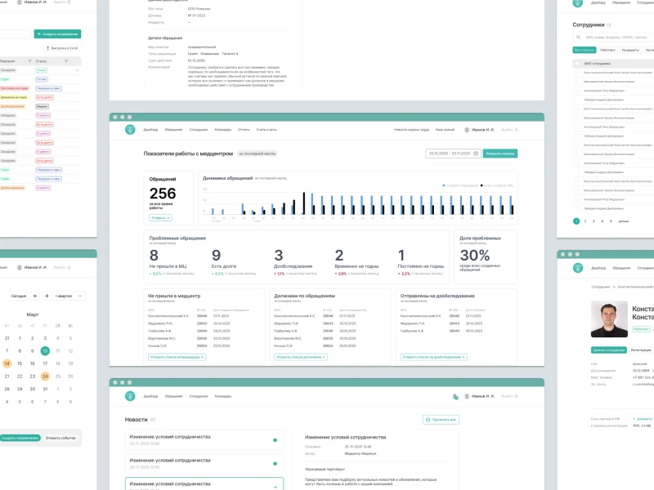Tick the checkbox for first employee row
Image resolution: width=654 pixels, height=490 pixels.
coord(577,73)
